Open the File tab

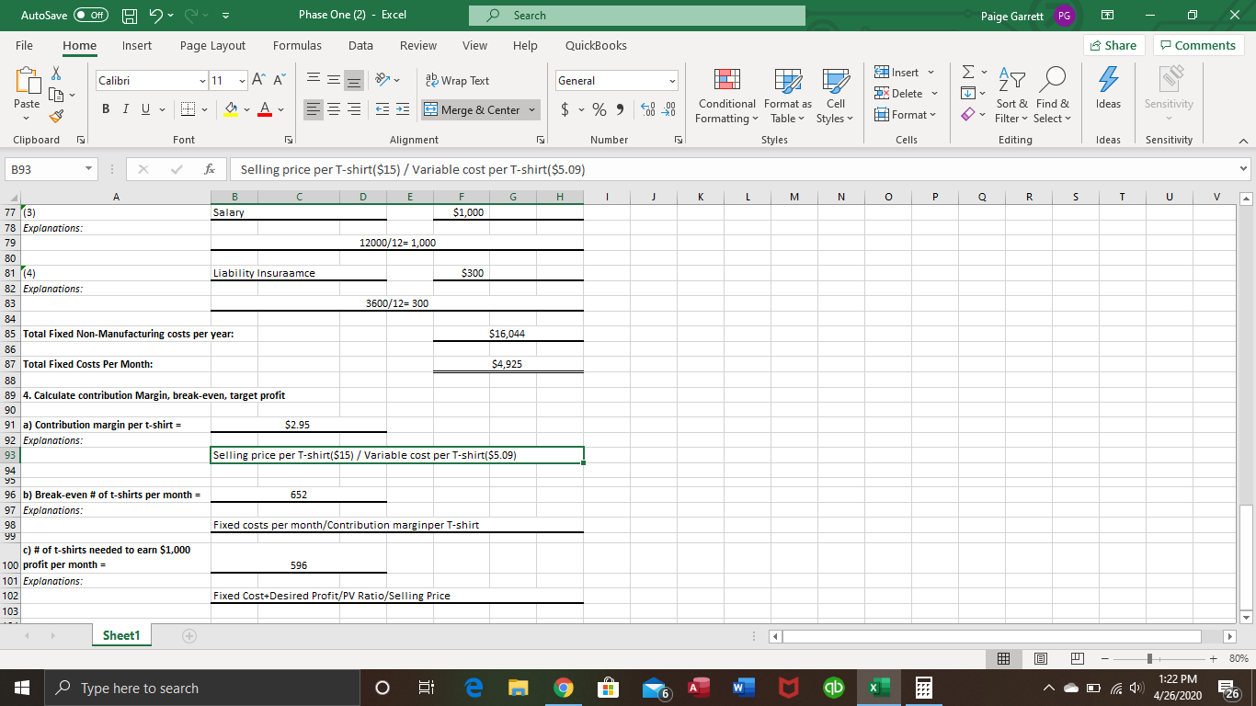coord(25,45)
